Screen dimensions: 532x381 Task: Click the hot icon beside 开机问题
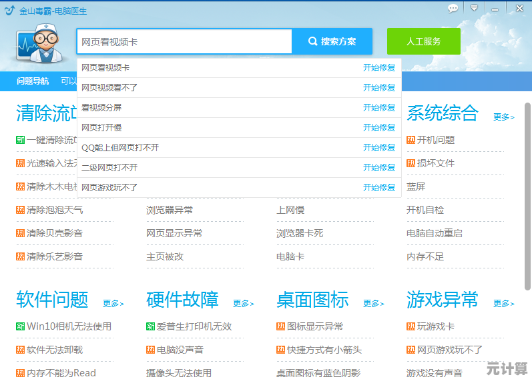411,140
